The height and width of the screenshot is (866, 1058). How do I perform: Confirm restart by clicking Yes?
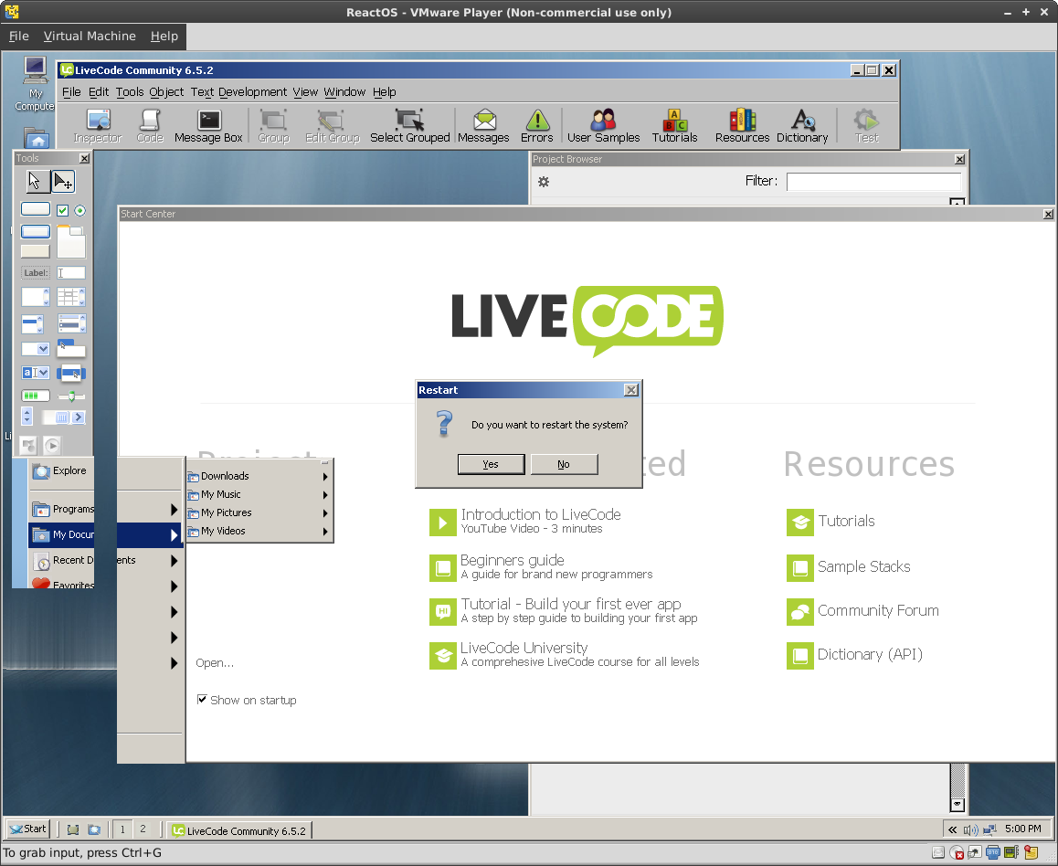[x=491, y=464]
